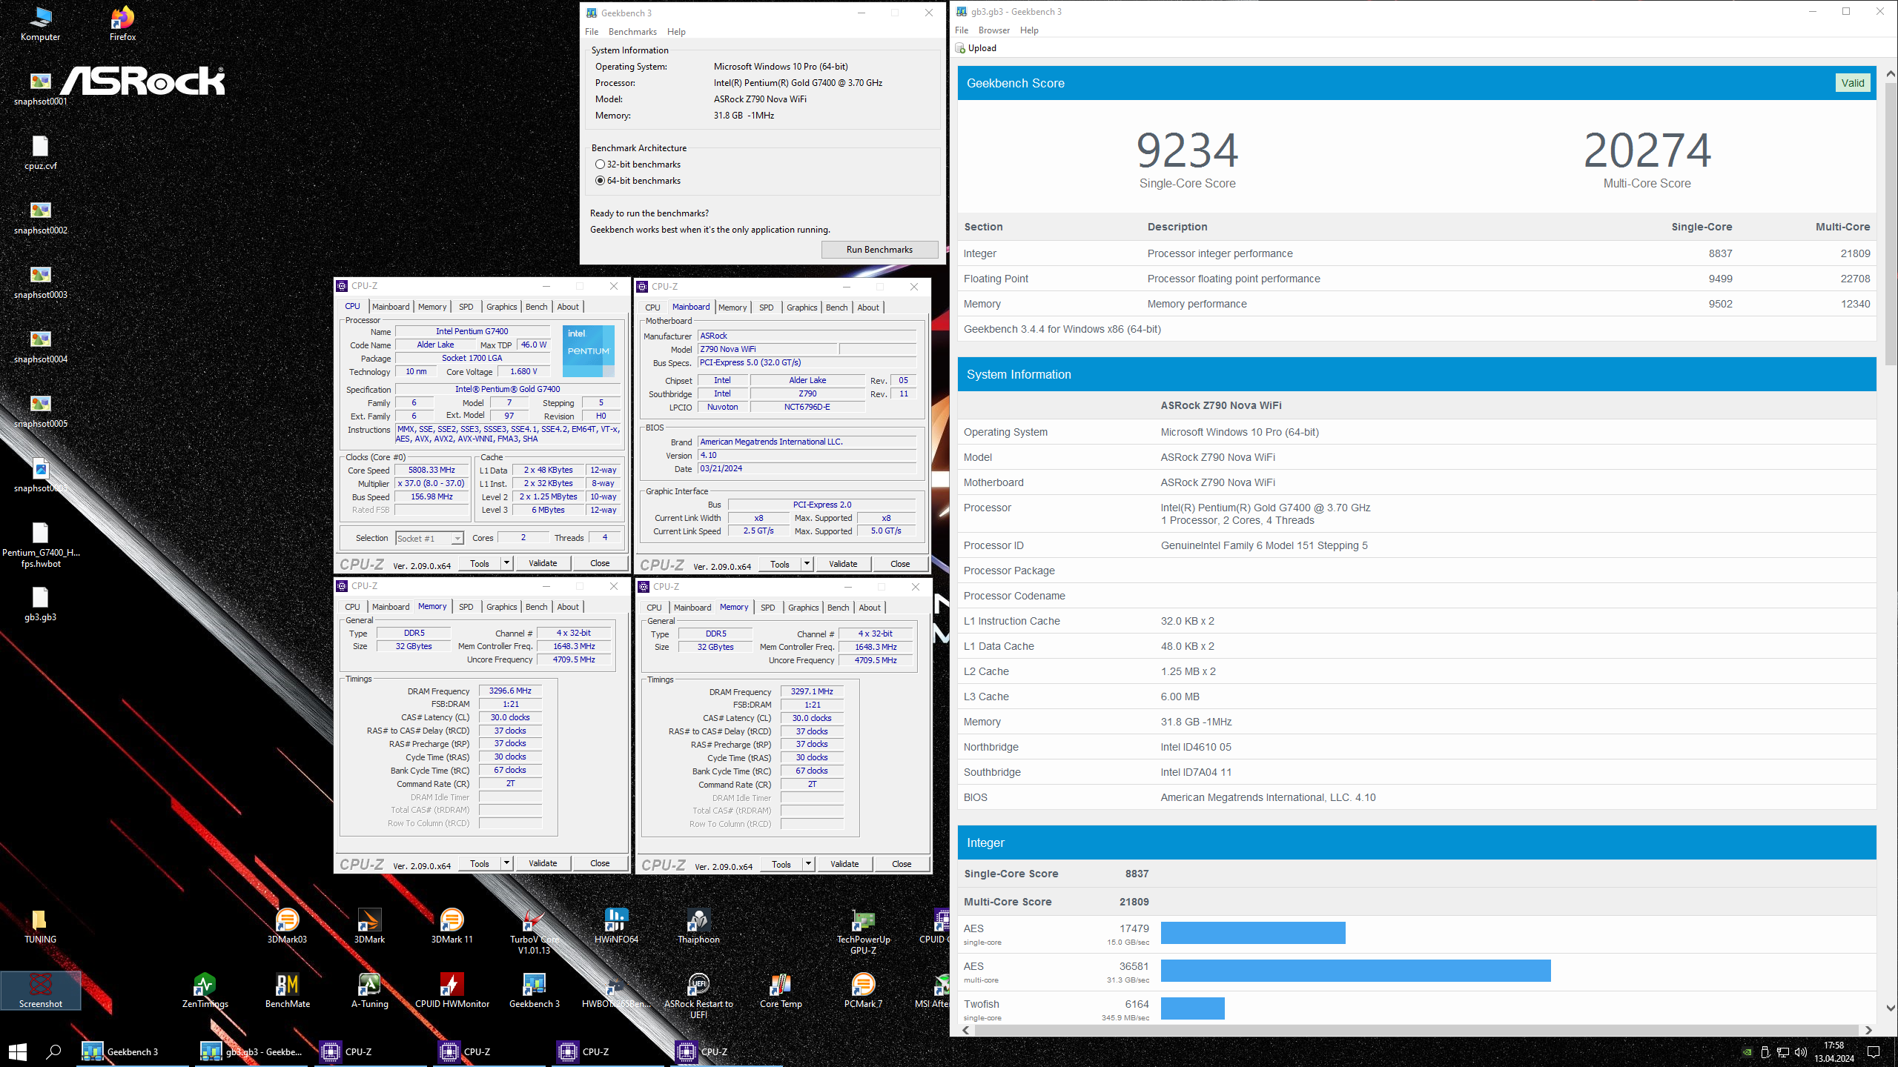Expand Tools dropdown arrow in CPU tab window
This screenshot has width=1898, height=1067.
[x=506, y=563]
